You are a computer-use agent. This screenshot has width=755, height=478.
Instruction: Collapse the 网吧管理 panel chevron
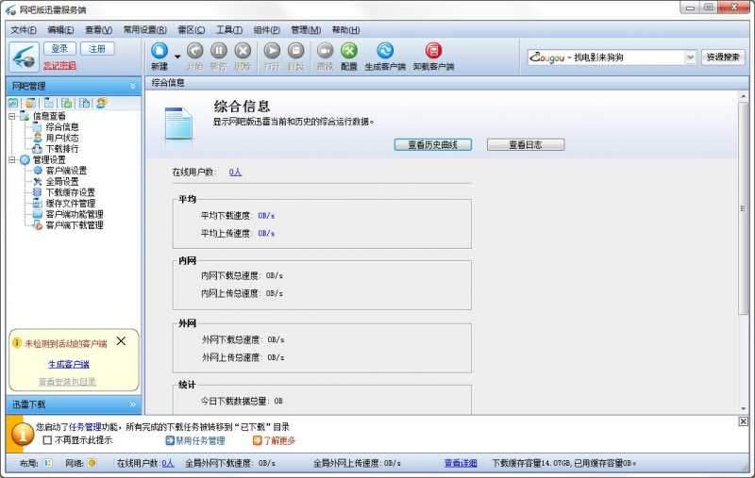[x=133, y=86]
